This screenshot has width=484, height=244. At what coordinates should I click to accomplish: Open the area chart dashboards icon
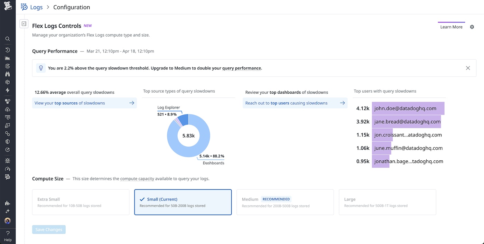(x=8, y=58)
